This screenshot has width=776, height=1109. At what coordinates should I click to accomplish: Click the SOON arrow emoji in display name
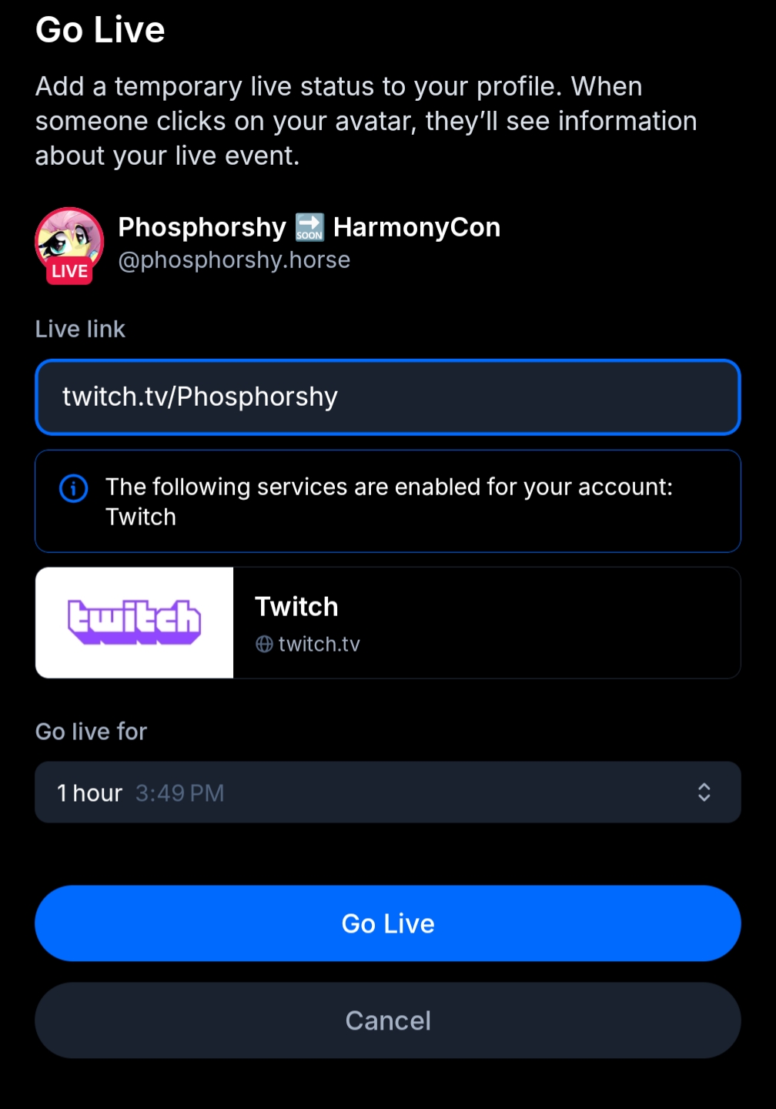point(309,228)
